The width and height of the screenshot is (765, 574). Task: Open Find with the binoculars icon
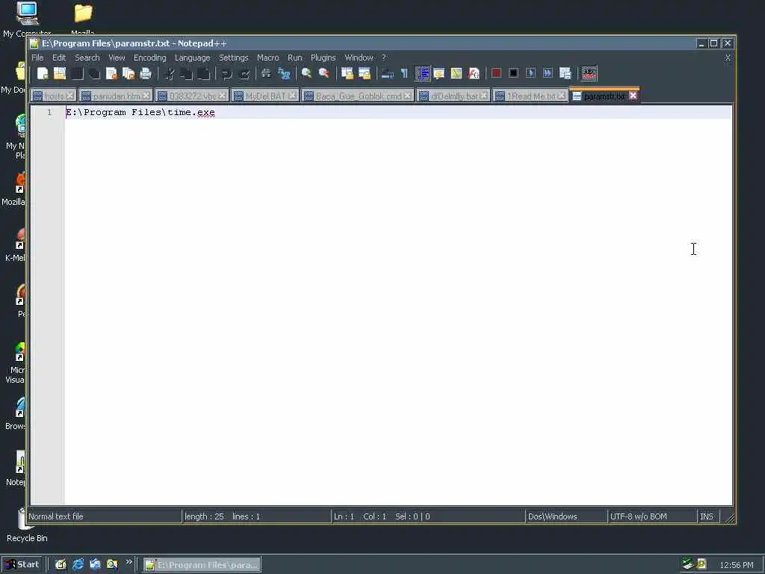[267, 73]
